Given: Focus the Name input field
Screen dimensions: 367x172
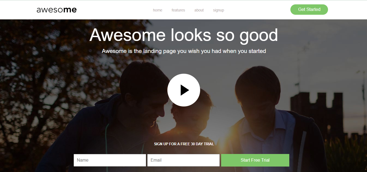Looking at the screenshot, I should tap(110, 160).
